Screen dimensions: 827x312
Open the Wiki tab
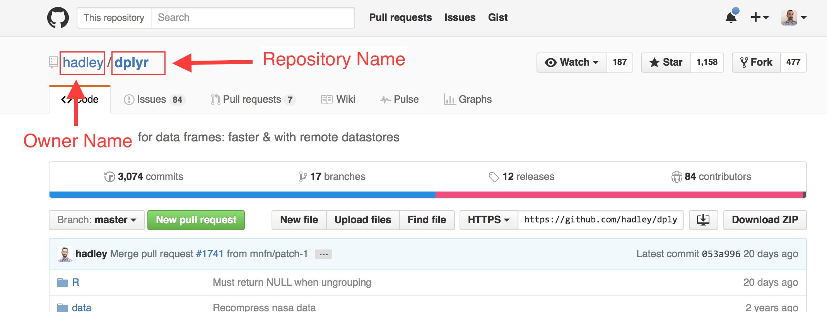pyautogui.click(x=338, y=100)
